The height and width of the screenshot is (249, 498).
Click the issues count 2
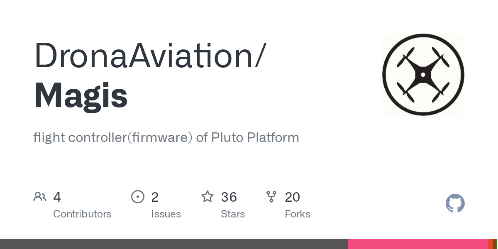tap(155, 197)
